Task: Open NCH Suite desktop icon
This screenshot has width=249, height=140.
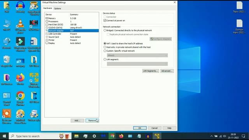Action: (34, 25)
